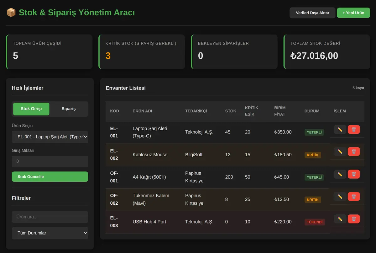Screen dimensions: 376x253
Task: Click the OF-002 product code cell
Action: click(114, 199)
